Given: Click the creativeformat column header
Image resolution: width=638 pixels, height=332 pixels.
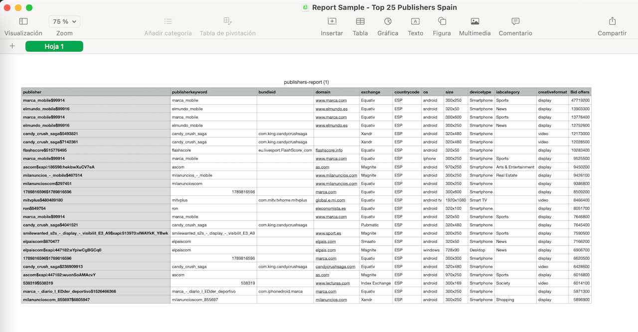Looking at the screenshot, I should (x=552, y=92).
